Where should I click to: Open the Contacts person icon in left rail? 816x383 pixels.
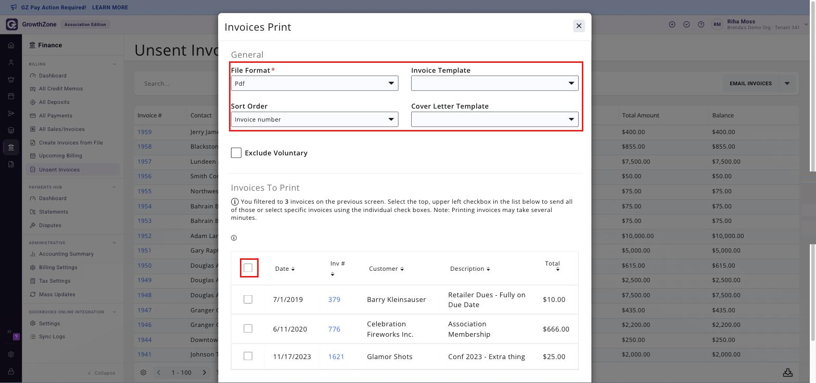[11, 62]
